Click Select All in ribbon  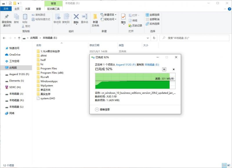pyautogui.click(x=153, y=15)
